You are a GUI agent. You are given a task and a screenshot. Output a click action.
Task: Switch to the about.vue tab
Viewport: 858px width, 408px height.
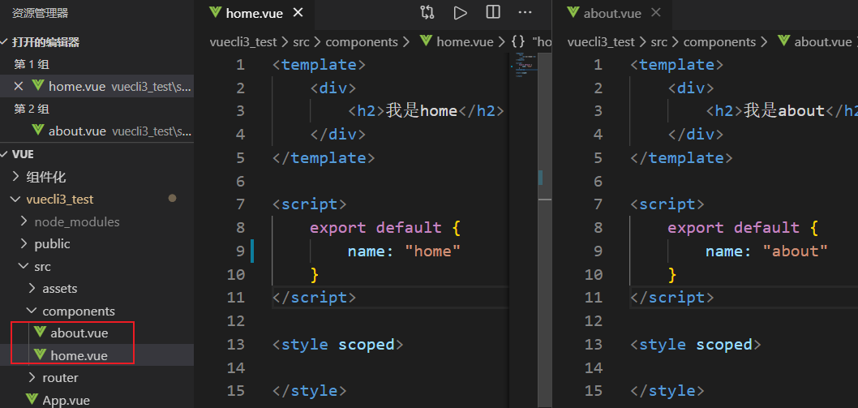[x=612, y=13]
